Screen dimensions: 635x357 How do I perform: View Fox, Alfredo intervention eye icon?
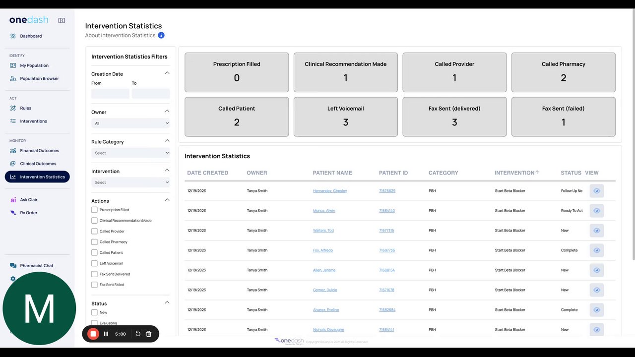596,250
